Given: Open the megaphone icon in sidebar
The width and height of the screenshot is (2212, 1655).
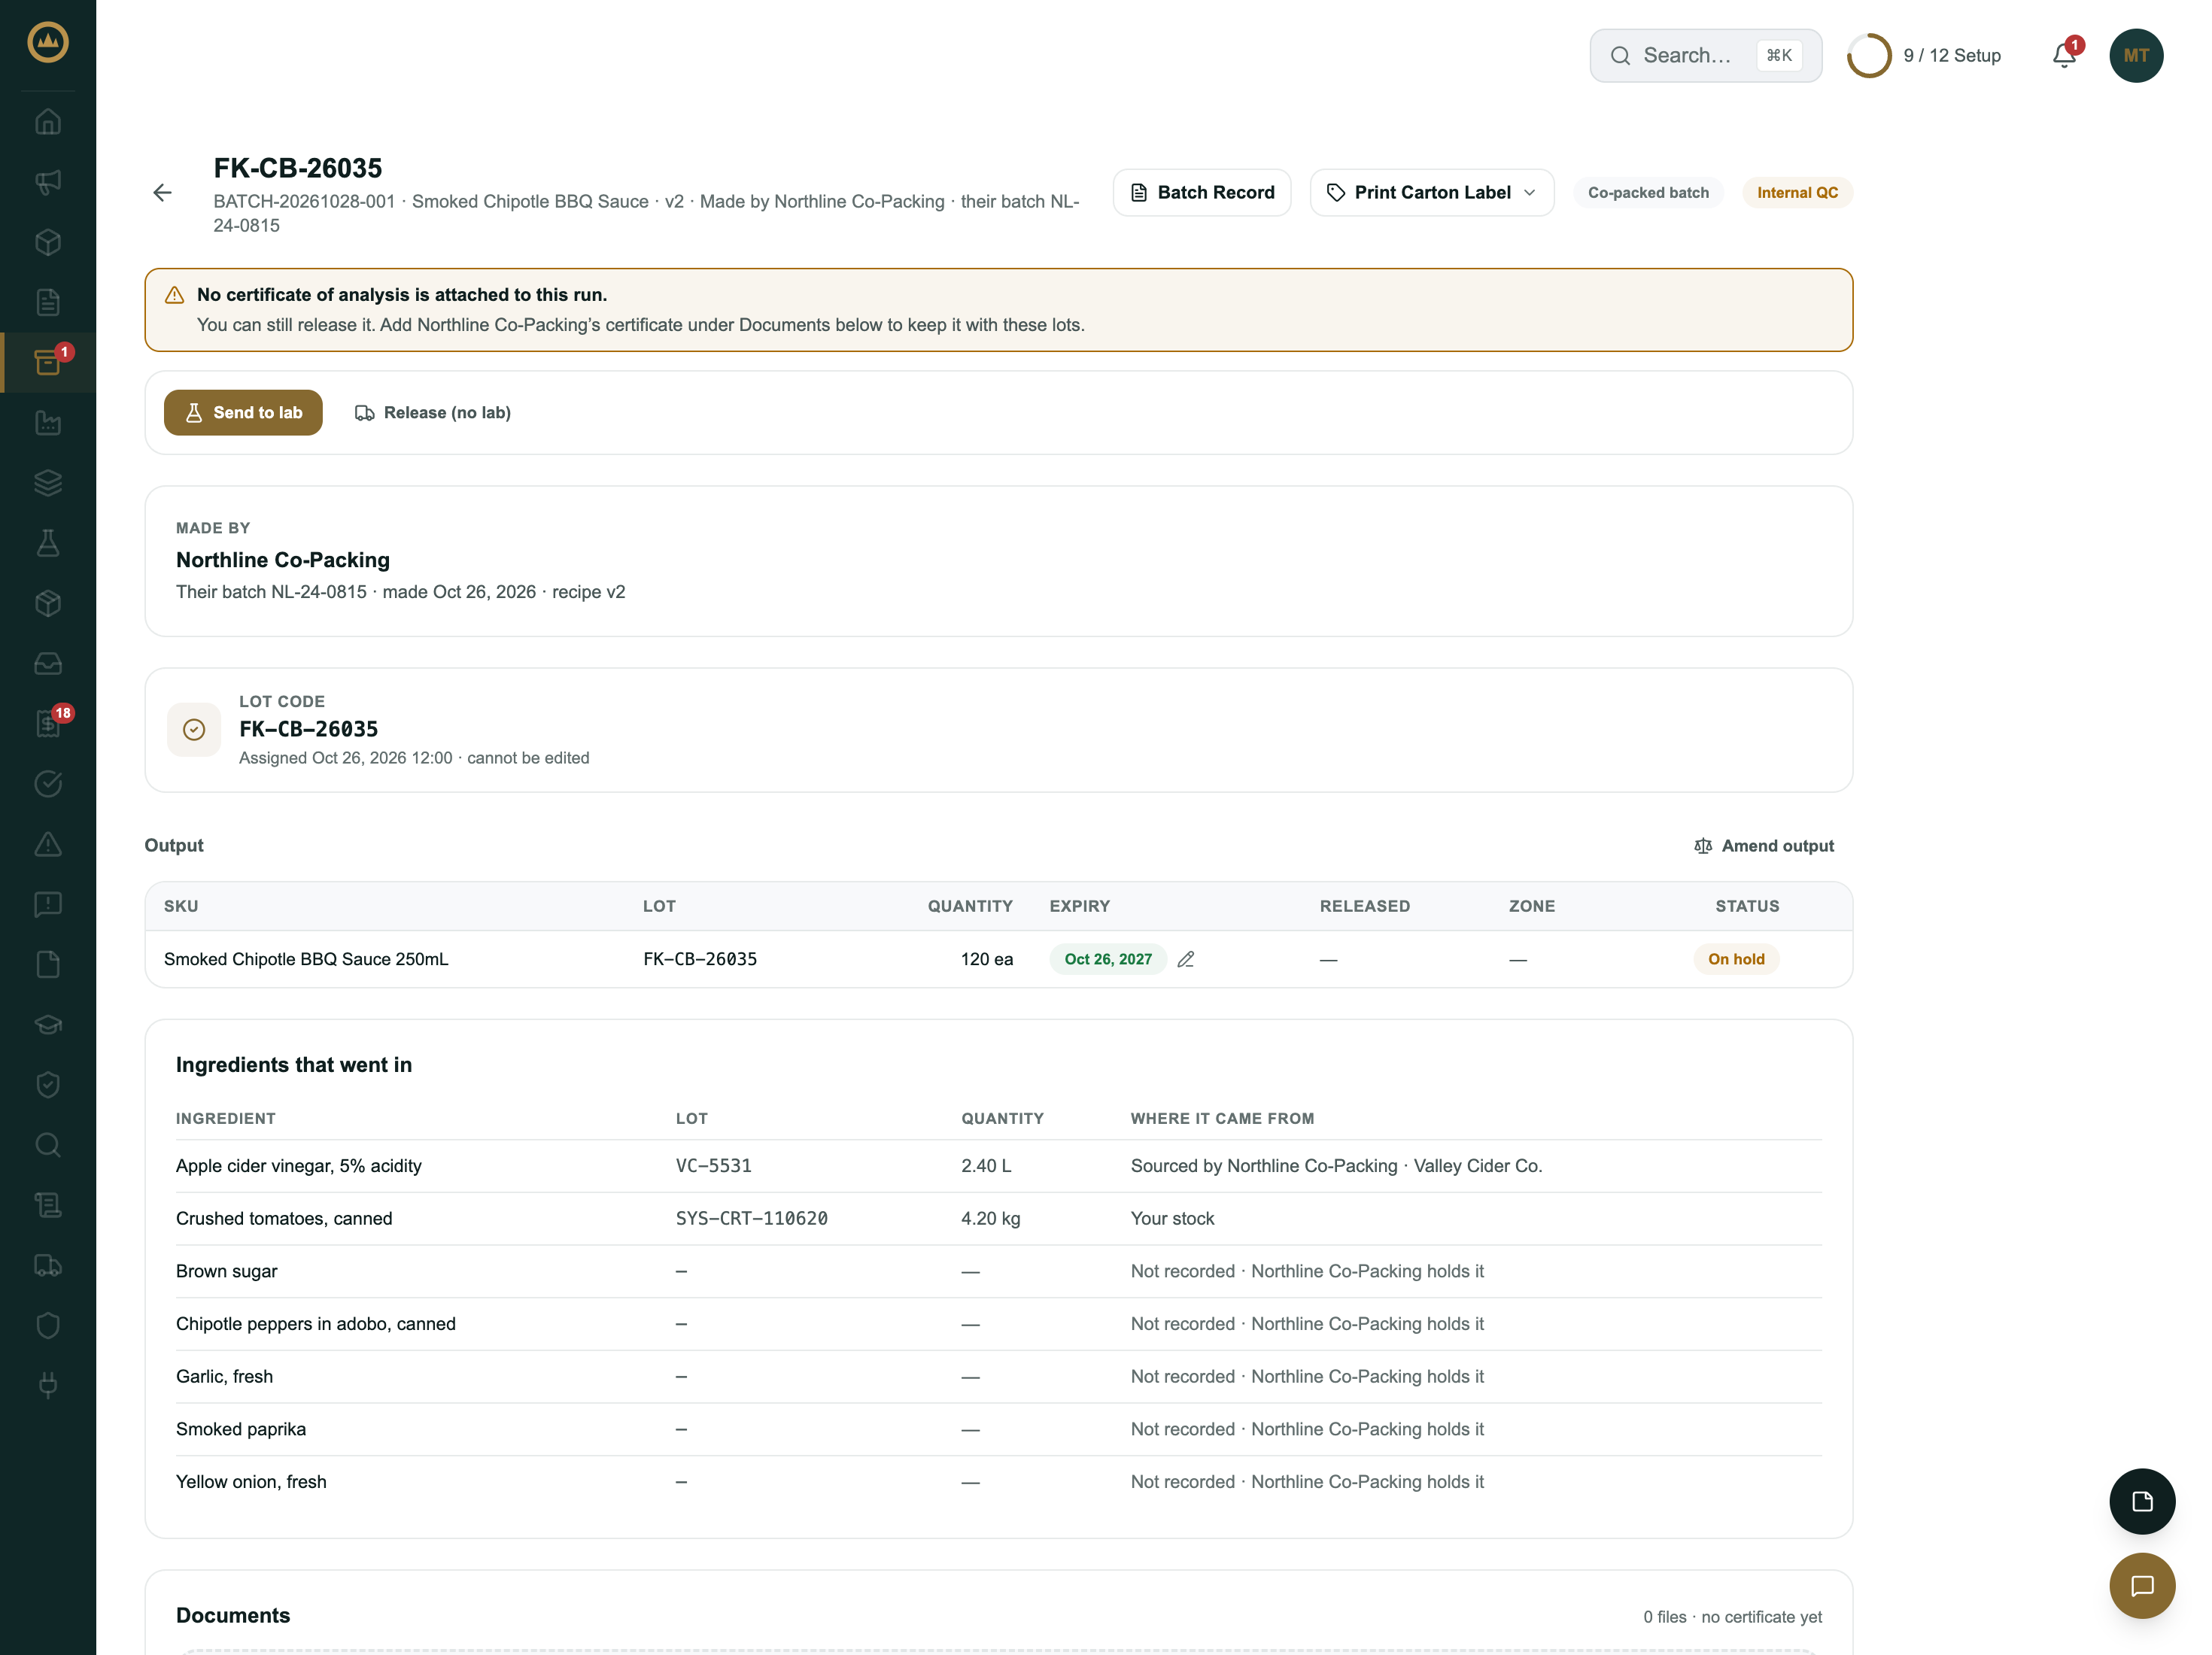Looking at the screenshot, I should click(48, 182).
